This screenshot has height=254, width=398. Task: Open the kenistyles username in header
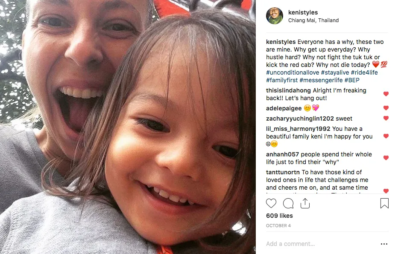[303, 12]
